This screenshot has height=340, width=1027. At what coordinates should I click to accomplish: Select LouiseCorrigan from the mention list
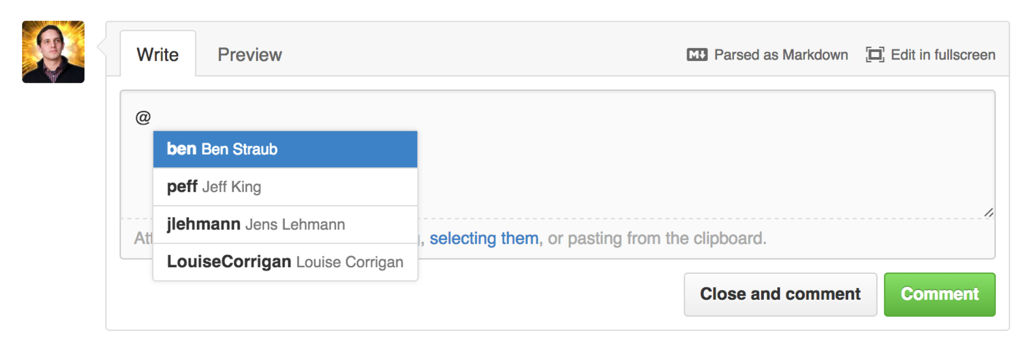[285, 262]
